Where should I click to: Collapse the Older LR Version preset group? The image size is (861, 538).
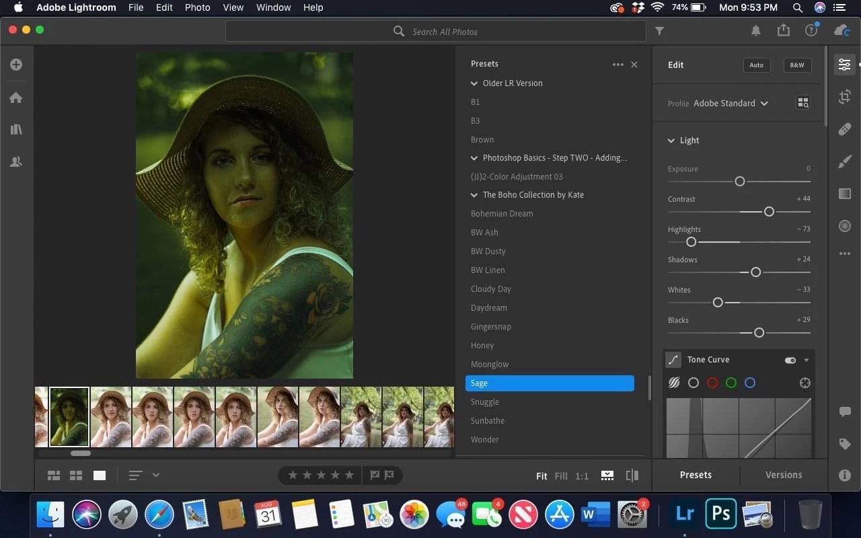pyautogui.click(x=474, y=83)
